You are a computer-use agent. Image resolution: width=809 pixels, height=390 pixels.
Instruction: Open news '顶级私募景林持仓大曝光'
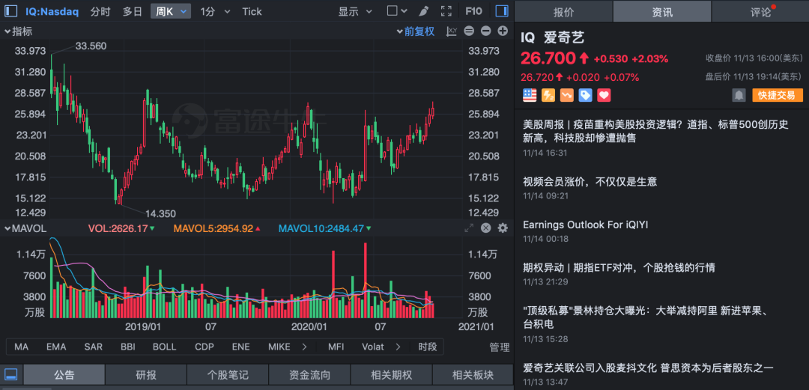pyautogui.click(x=646, y=317)
